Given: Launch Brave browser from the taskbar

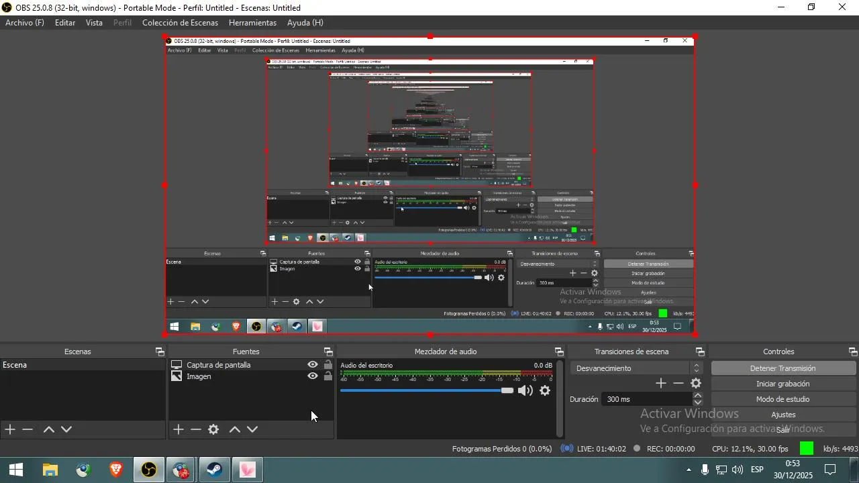Looking at the screenshot, I should 116,470.
